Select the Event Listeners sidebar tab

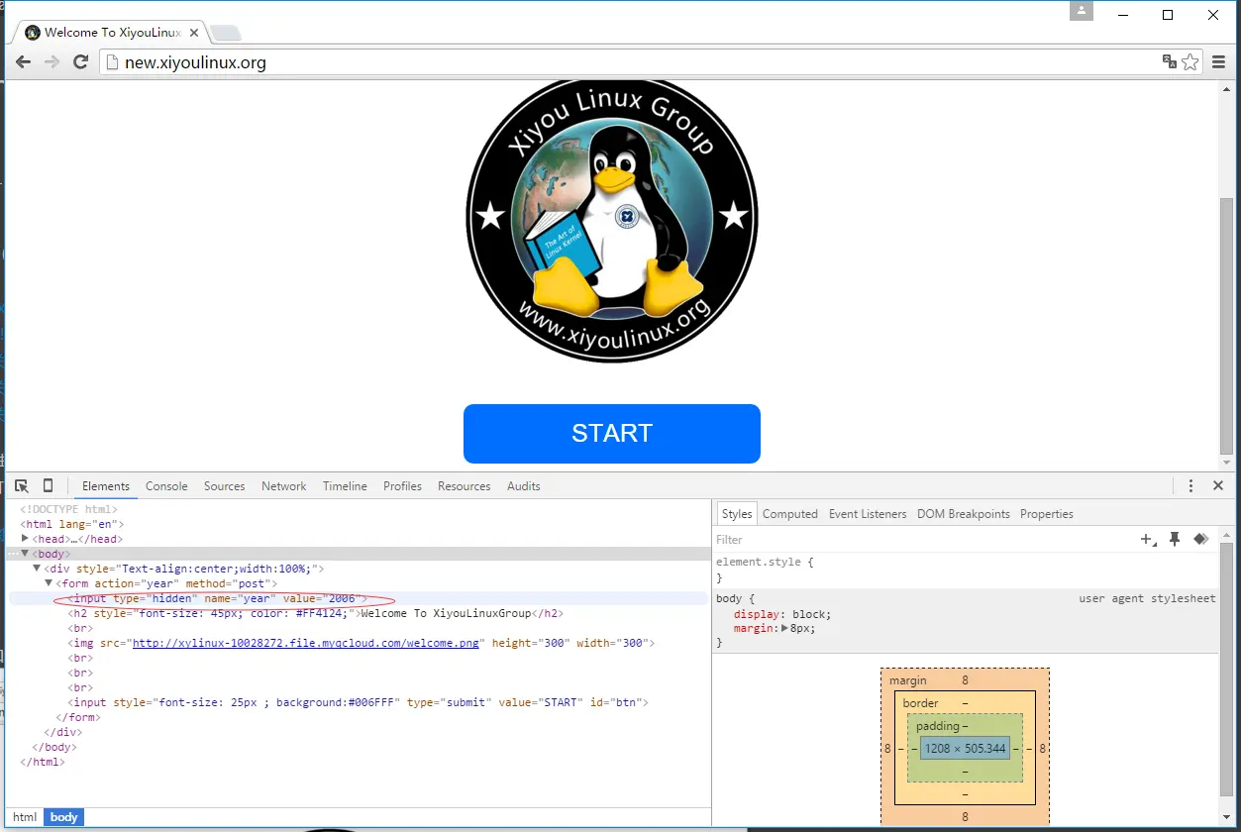click(868, 513)
